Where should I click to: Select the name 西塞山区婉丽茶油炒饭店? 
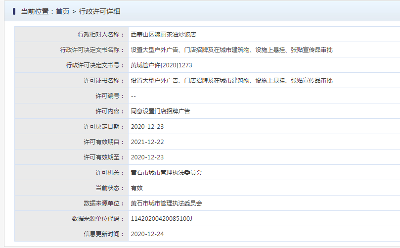(x=163, y=35)
